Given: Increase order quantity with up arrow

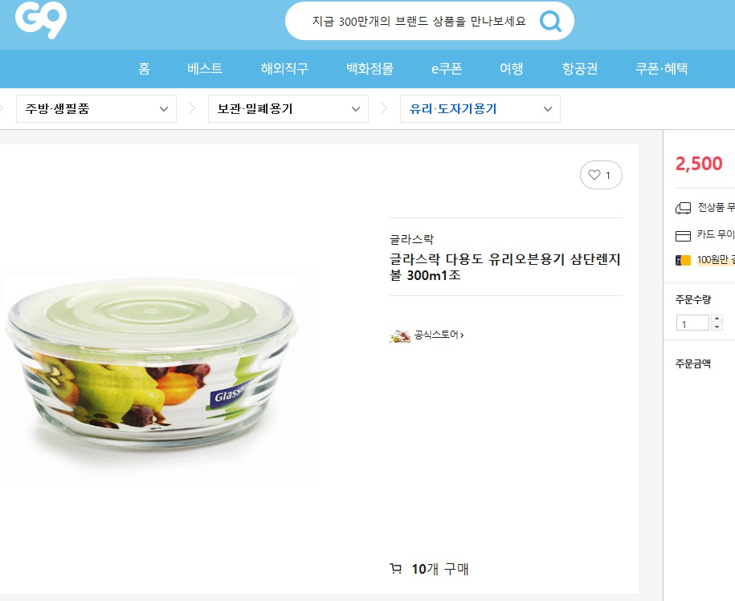Looking at the screenshot, I should [x=717, y=319].
